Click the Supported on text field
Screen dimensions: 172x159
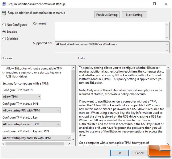[110, 47]
